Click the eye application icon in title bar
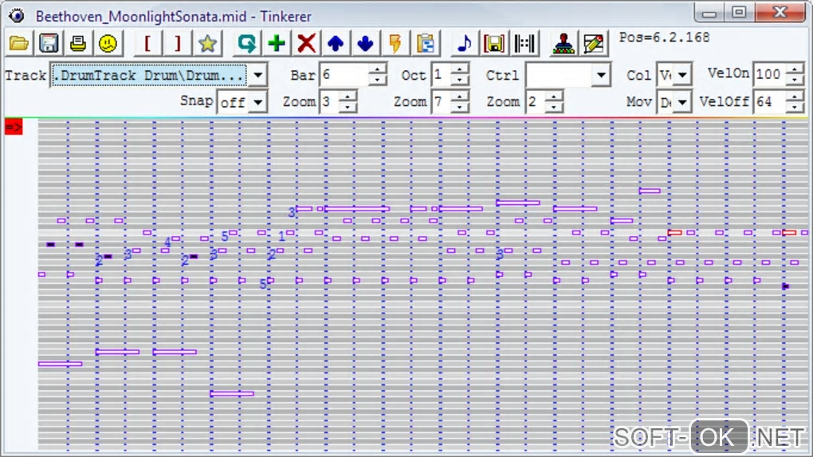Viewport: 813px width, 457px height. click(17, 16)
